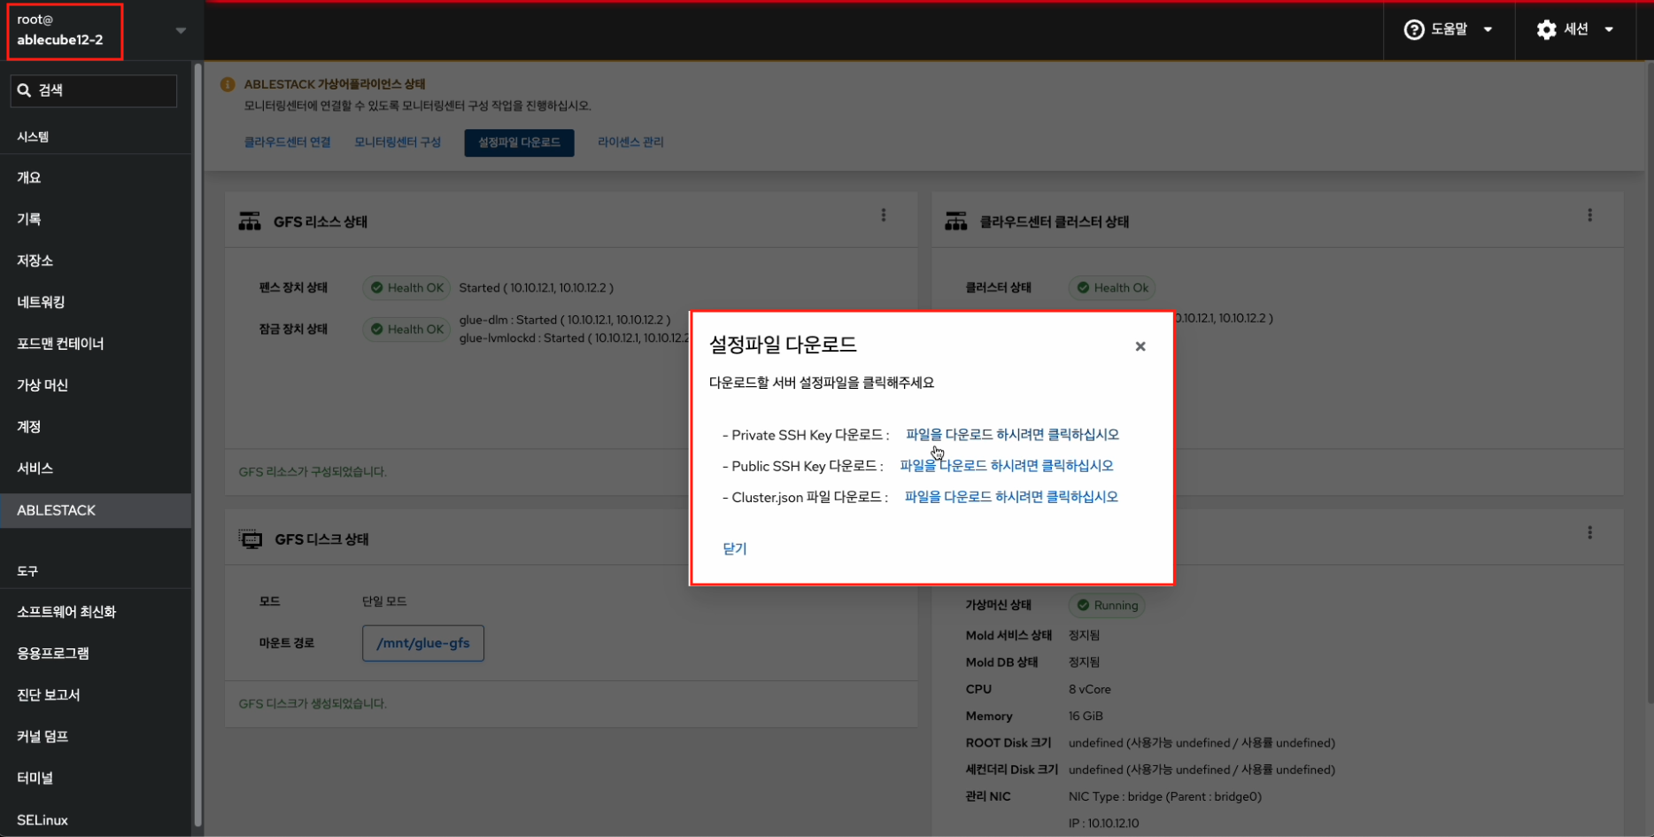Click the ABLESTACK warning info icon
1654x837 pixels.
pyautogui.click(x=228, y=84)
